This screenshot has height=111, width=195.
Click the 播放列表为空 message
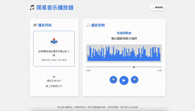(x=54, y=81)
